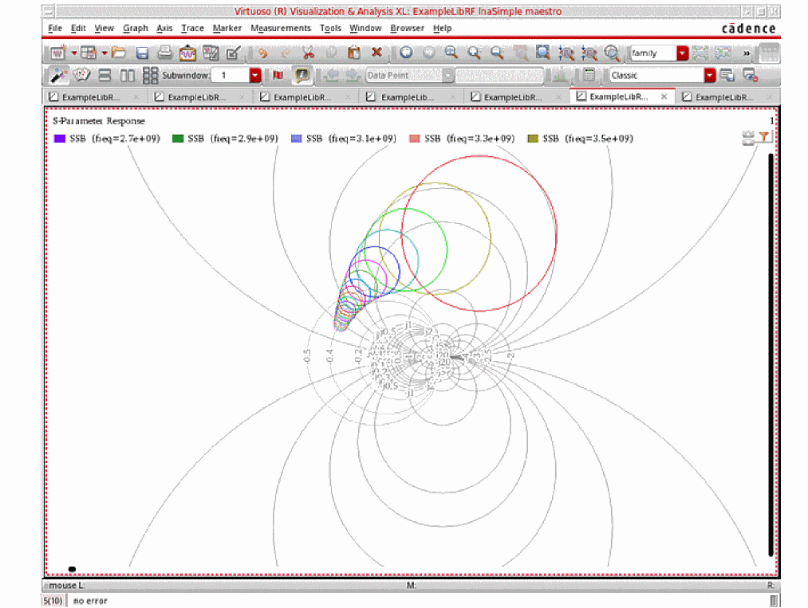Save the graph with the floppy disk icon
Image resolution: width=808 pixels, height=608 pixels.
[x=142, y=53]
